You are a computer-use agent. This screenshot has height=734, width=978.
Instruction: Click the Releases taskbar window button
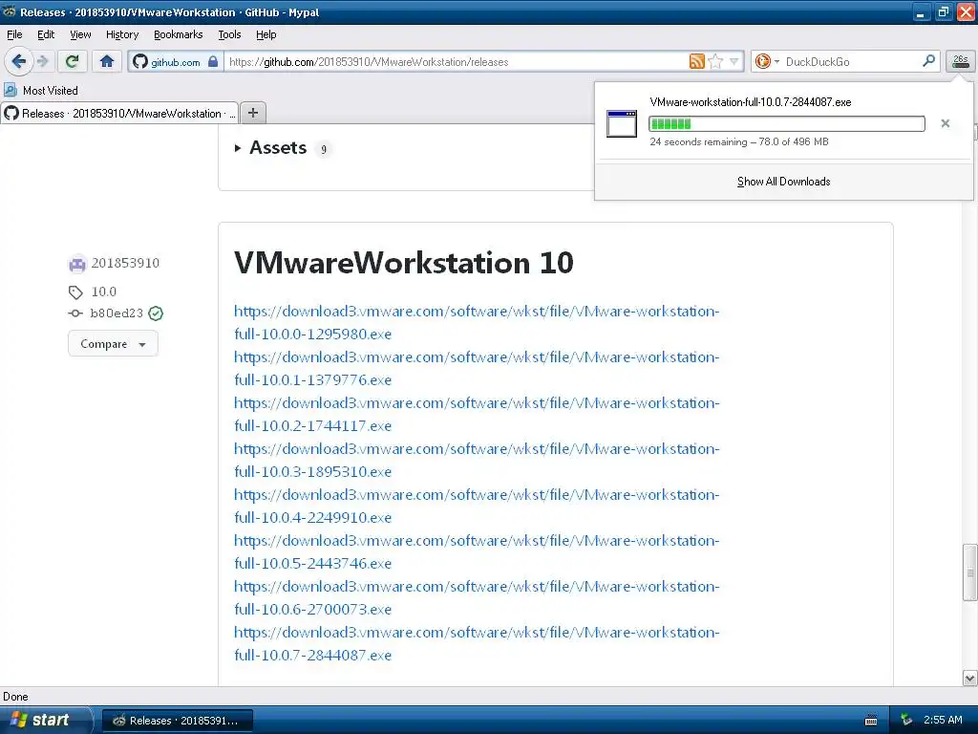click(178, 721)
